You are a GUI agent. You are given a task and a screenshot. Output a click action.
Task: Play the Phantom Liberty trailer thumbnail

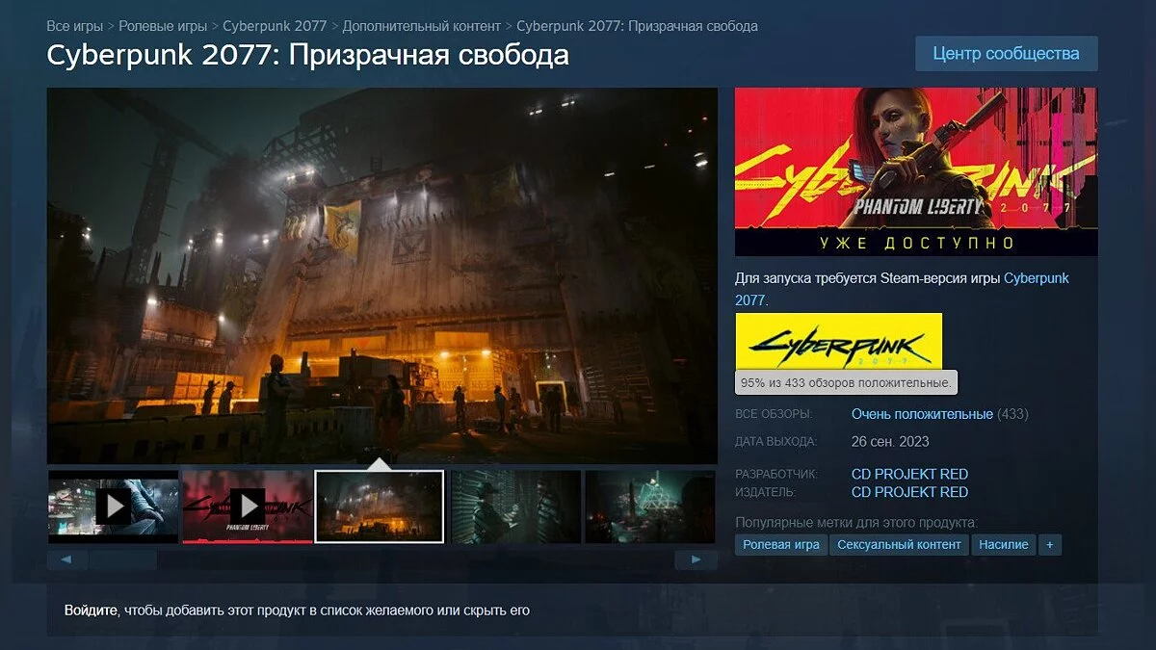[x=248, y=507]
